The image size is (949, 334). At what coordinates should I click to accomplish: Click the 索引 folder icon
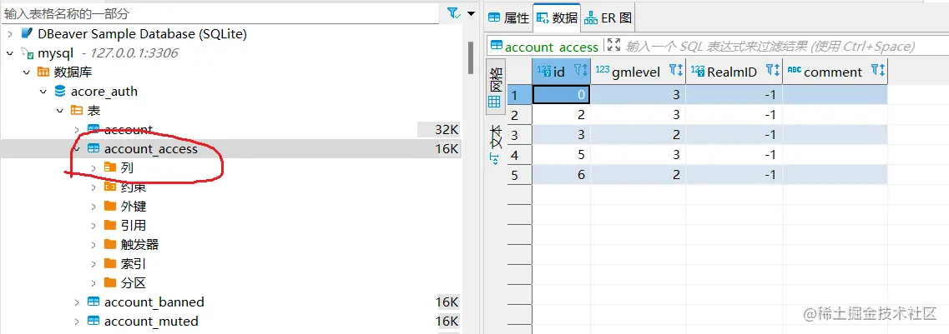point(109,263)
